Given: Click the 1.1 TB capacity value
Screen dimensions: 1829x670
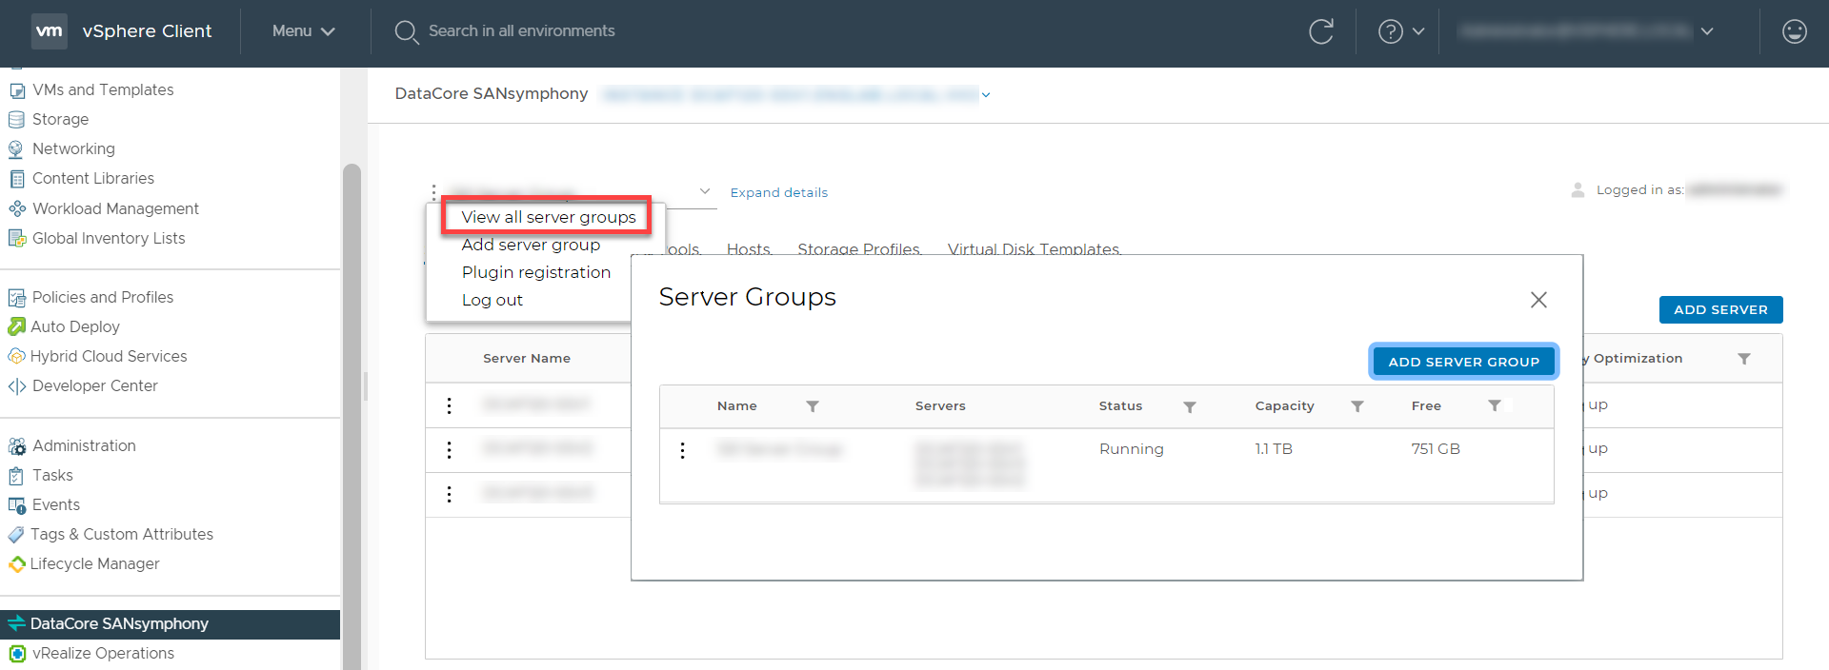Looking at the screenshot, I should tap(1274, 449).
